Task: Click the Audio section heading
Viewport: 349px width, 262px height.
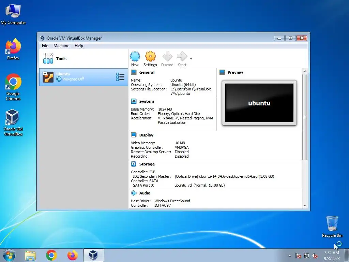Action: click(x=145, y=193)
